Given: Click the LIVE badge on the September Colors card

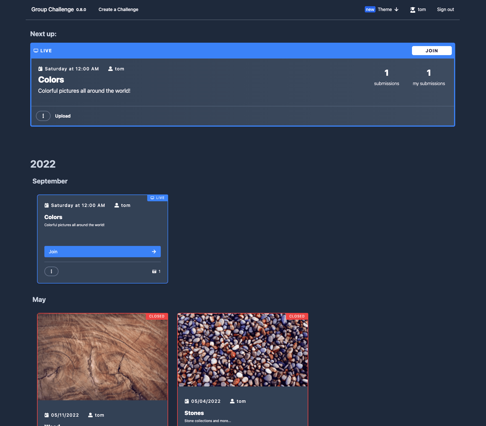Looking at the screenshot, I should (x=158, y=198).
